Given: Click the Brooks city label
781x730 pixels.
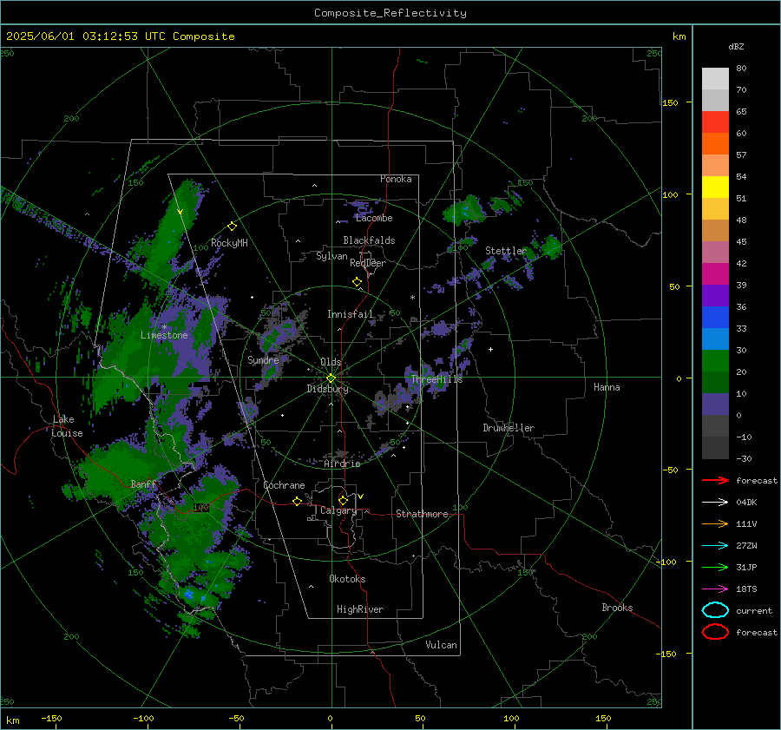Looking at the screenshot, I should [x=617, y=608].
